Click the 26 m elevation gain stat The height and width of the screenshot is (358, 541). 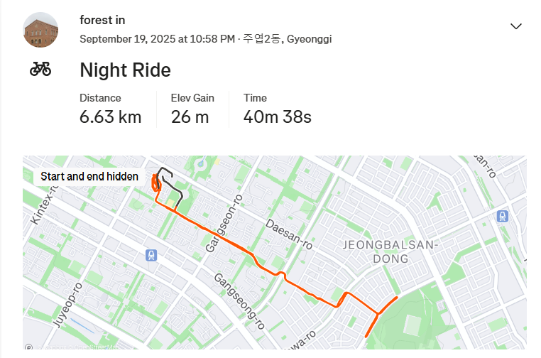[190, 116]
